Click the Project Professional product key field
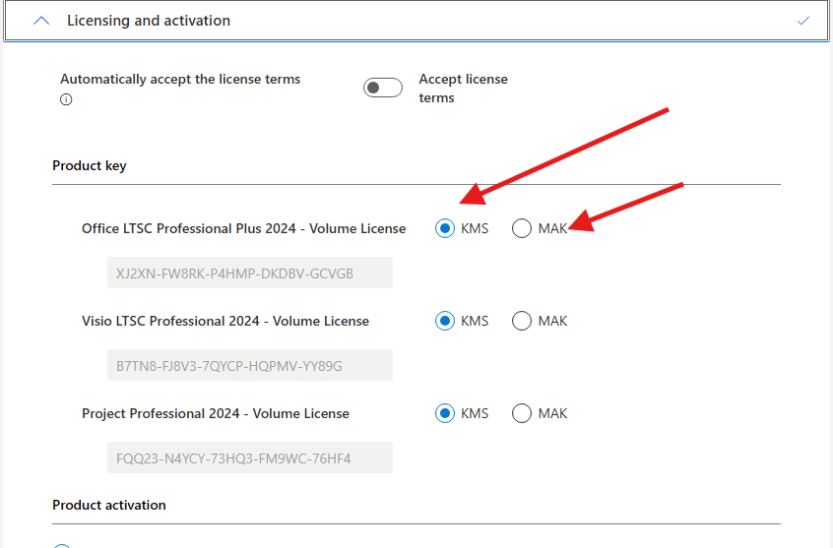The height and width of the screenshot is (548, 833). click(249, 457)
